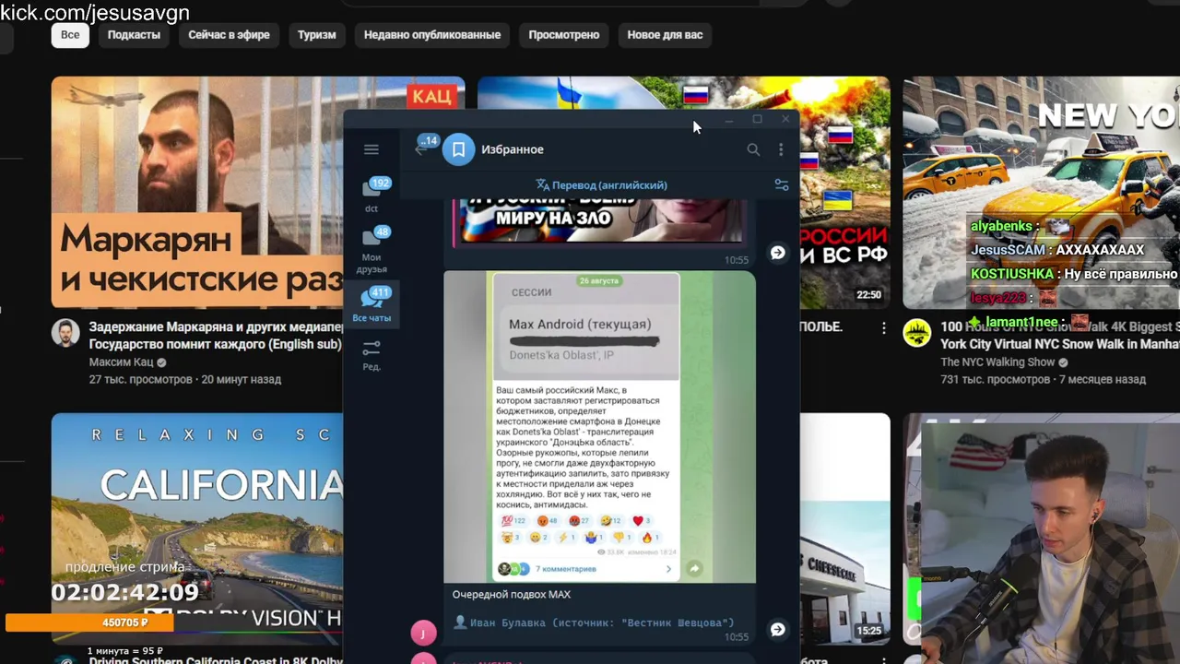This screenshot has height=664, width=1180.
Task: Click the Избранное bookmark avatar in the chat header
Action: click(x=458, y=149)
